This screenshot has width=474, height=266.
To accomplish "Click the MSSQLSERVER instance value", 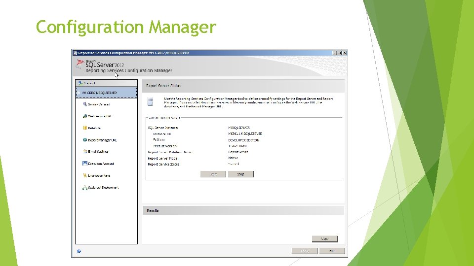I will 239,128.
